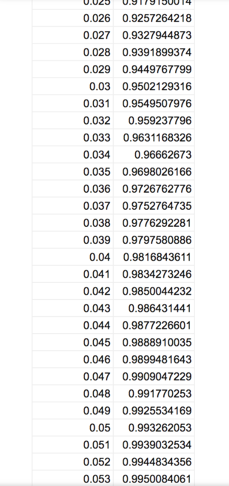Image resolution: width=229 pixels, height=486 pixels.
Task: Select the cell containing 0.037
Action: coord(73,206)
